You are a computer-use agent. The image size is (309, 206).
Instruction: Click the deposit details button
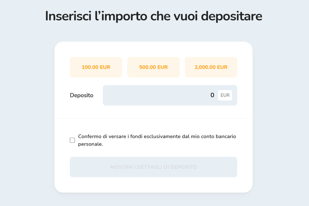153,167
